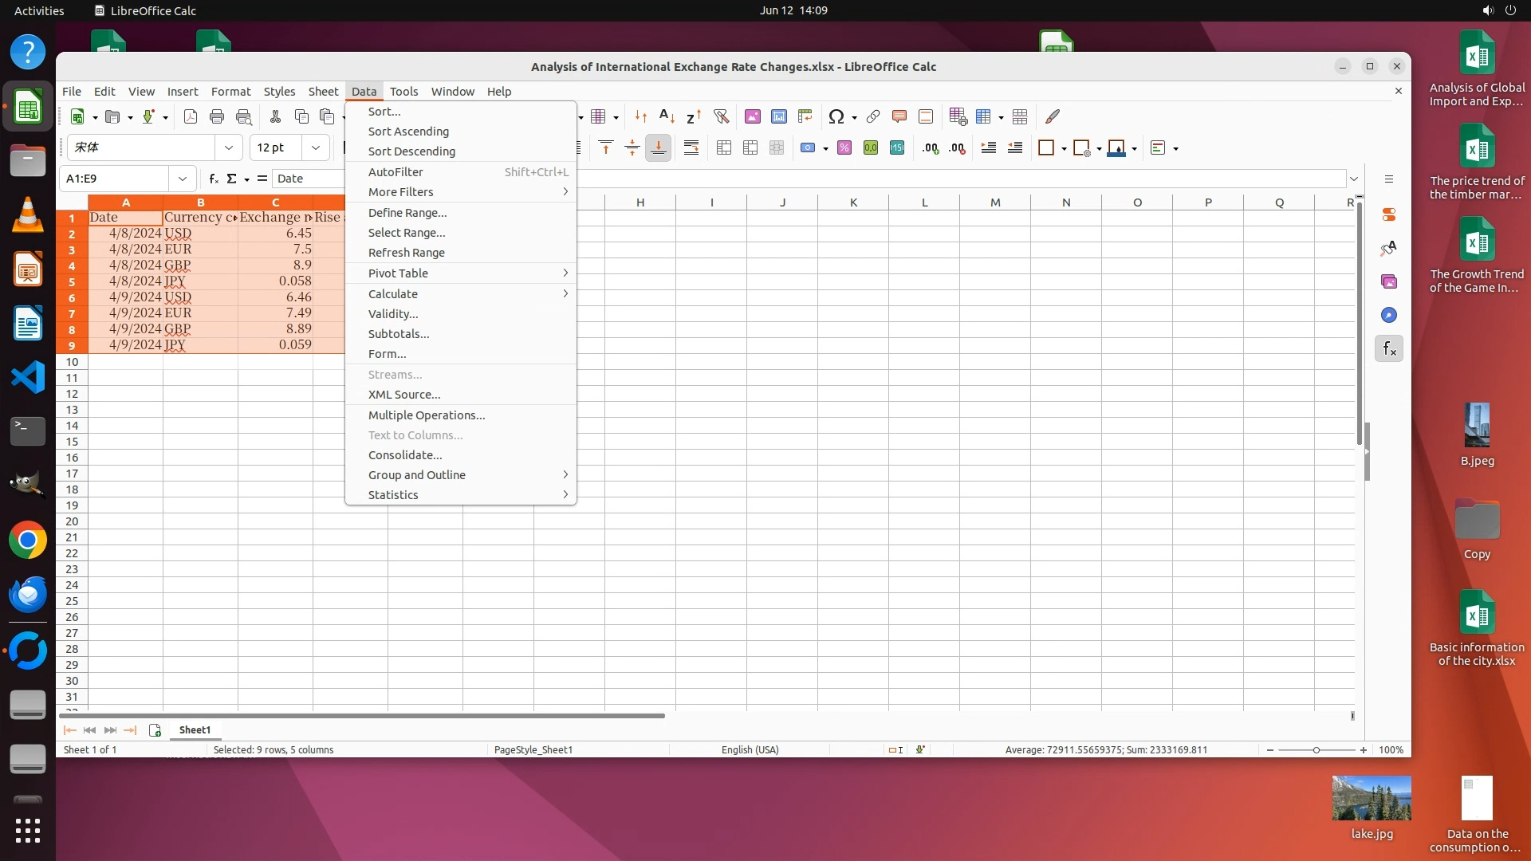Screen dimensions: 1531x861
Task: Click the Insert Comment icon
Action: [899, 116]
